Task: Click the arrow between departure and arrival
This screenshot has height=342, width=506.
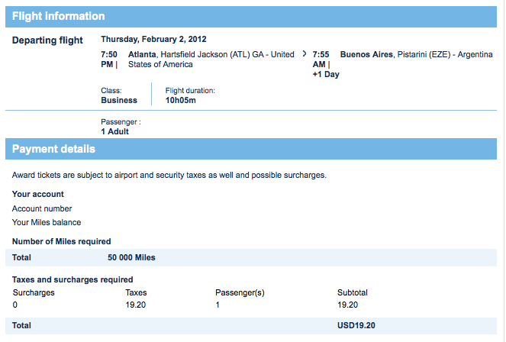Action: click(x=305, y=54)
